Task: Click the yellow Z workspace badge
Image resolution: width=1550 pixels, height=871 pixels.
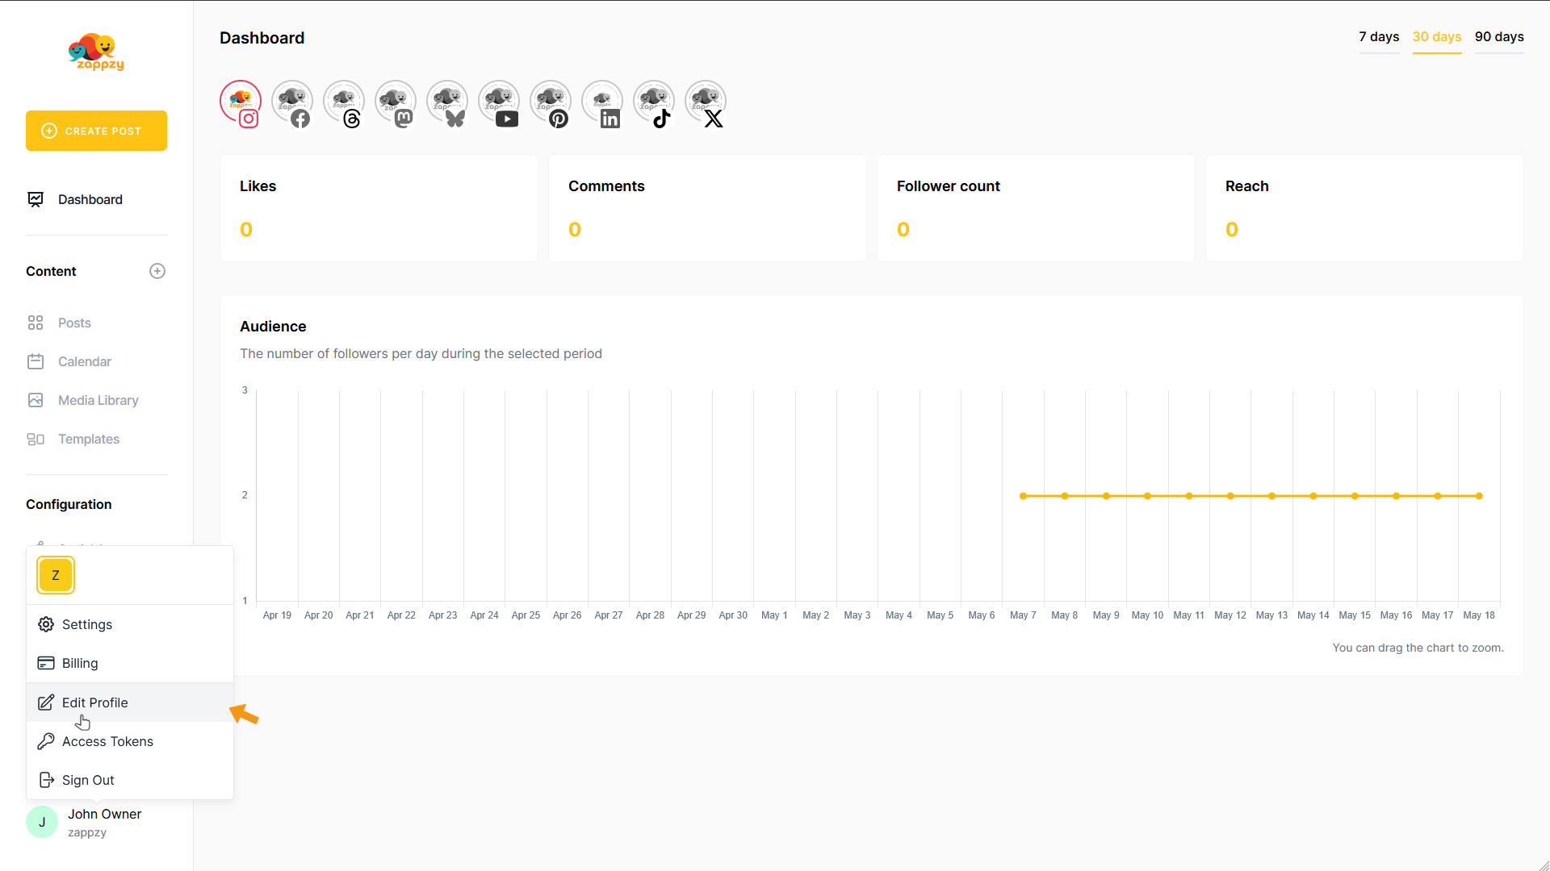Action: [x=56, y=575]
